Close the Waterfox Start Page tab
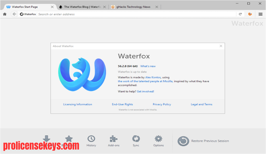The width and height of the screenshot is (266, 154). 52,7
